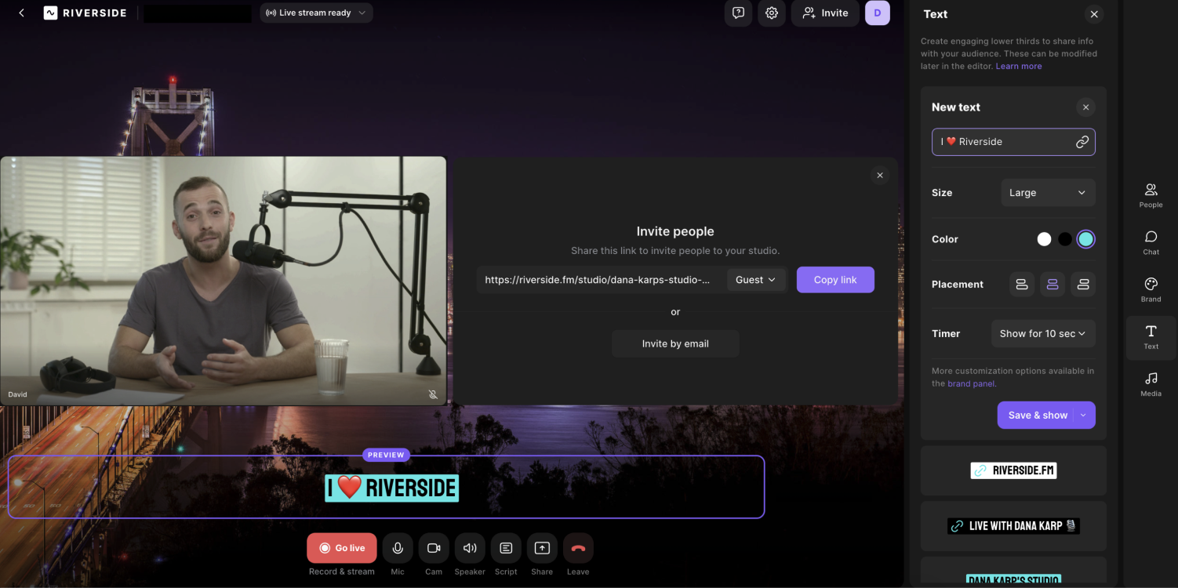1178x588 pixels.
Task: Open the Brand tab
Action: coord(1151,289)
